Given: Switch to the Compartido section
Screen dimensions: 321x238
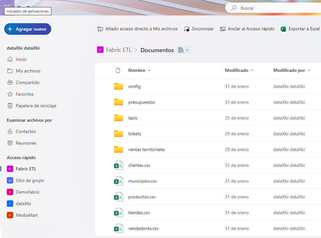Looking at the screenshot, I should [28, 82].
